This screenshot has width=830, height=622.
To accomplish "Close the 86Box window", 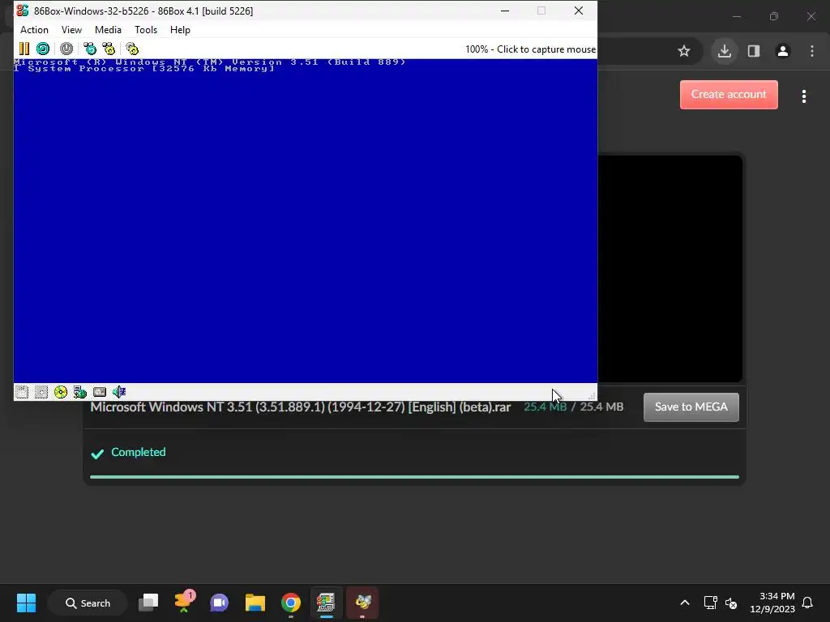I will pyautogui.click(x=579, y=11).
